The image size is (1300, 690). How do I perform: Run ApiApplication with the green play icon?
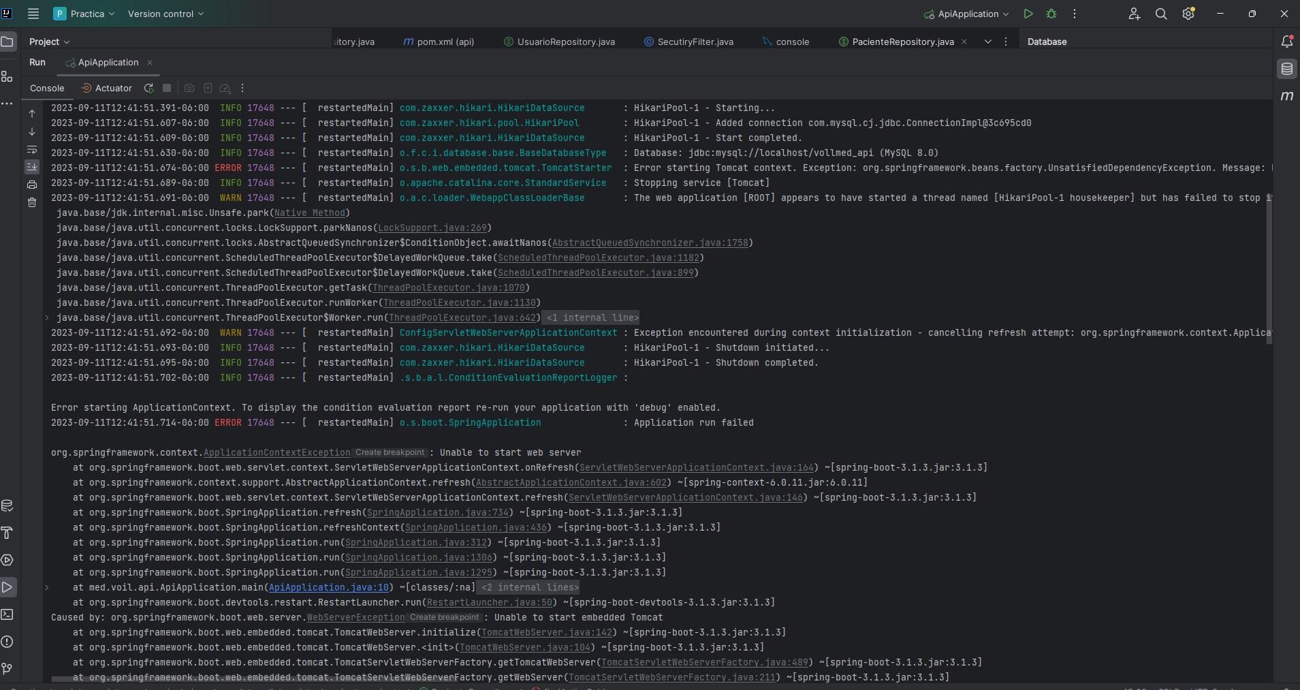pos(1028,14)
